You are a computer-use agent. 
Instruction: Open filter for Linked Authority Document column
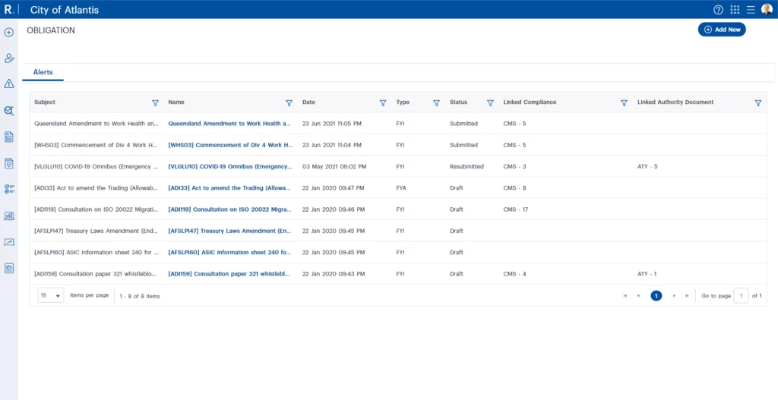[757, 102]
